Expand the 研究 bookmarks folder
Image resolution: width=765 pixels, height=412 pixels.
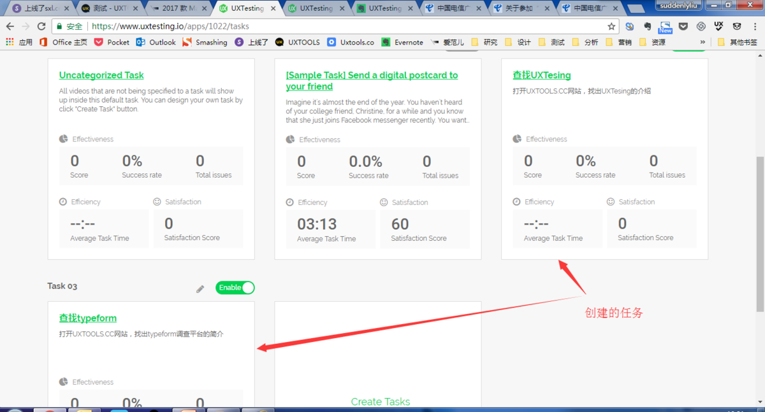[484, 42]
